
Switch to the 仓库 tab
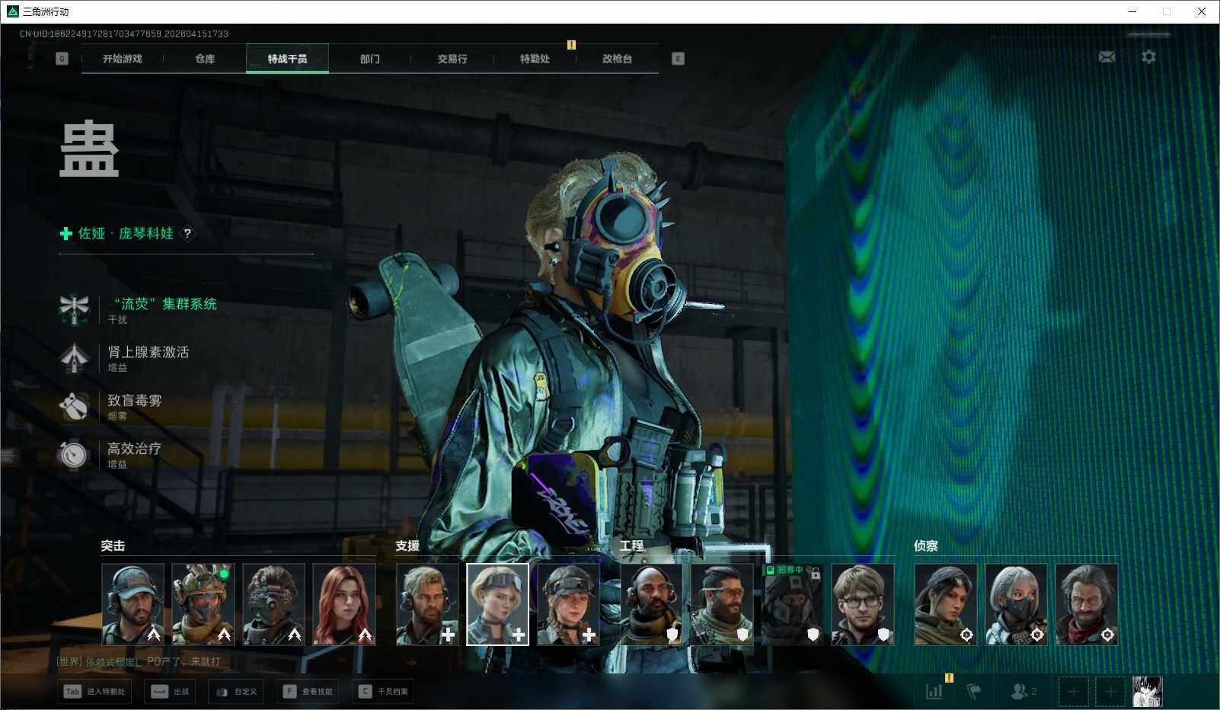pyautogui.click(x=205, y=59)
